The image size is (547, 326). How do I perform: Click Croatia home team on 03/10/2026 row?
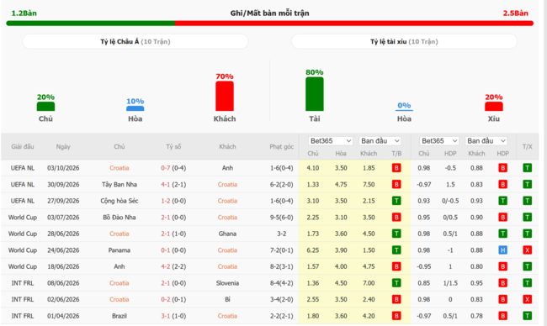click(119, 168)
